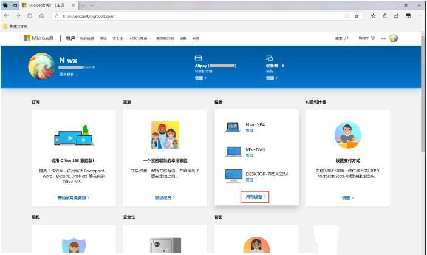427x255 pixels.
Task: Click the account avatar in header
Action: click(393, 38)
